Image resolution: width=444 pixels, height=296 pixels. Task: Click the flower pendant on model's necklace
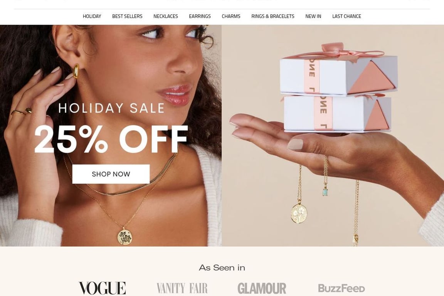[125, 237]
